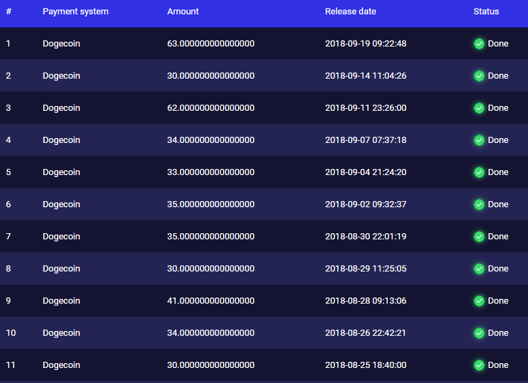The image size is (528, 383).
Task: Click green check icon in row 10
Action: (x=479, y=333)
